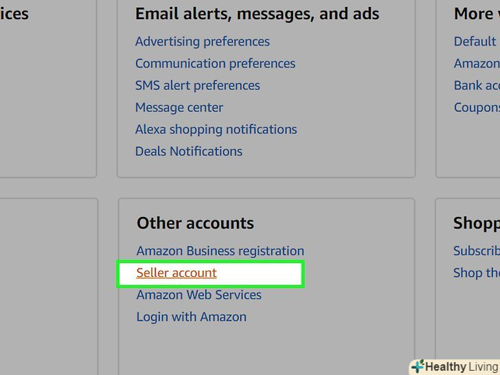
Task: Select Deals Notifications link
Action: pos(189,152)
